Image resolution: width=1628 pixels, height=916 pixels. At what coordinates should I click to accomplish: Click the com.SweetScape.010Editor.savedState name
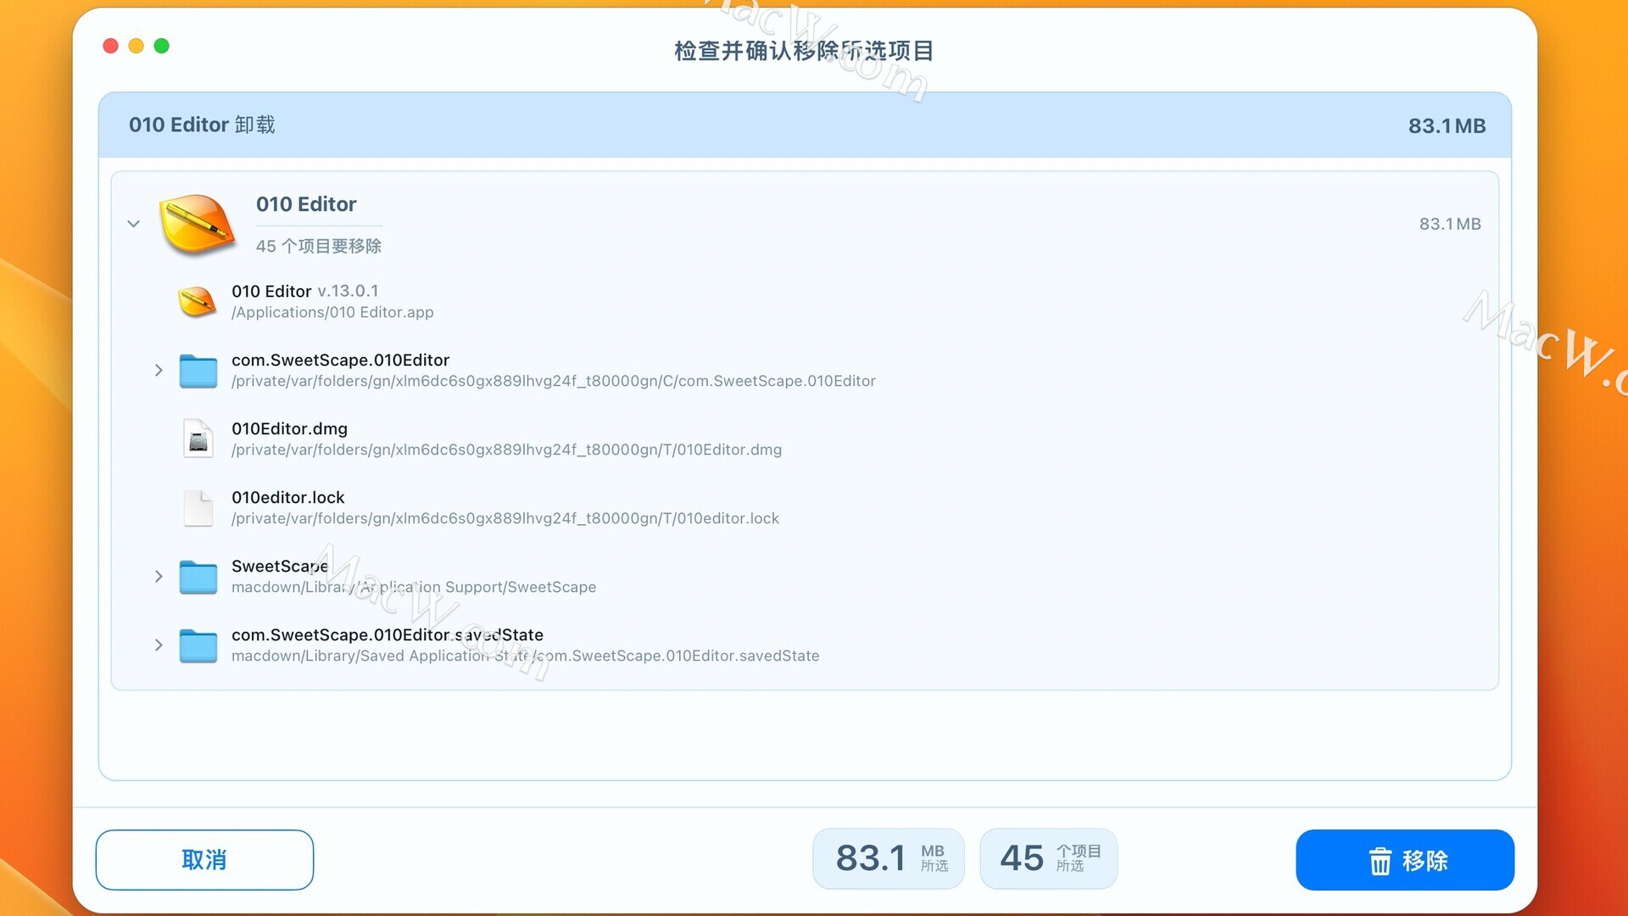(x=387, y=635)
